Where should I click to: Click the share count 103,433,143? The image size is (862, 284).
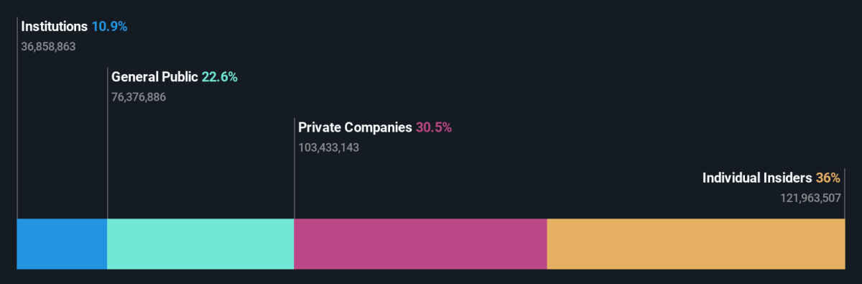[328, 147]
